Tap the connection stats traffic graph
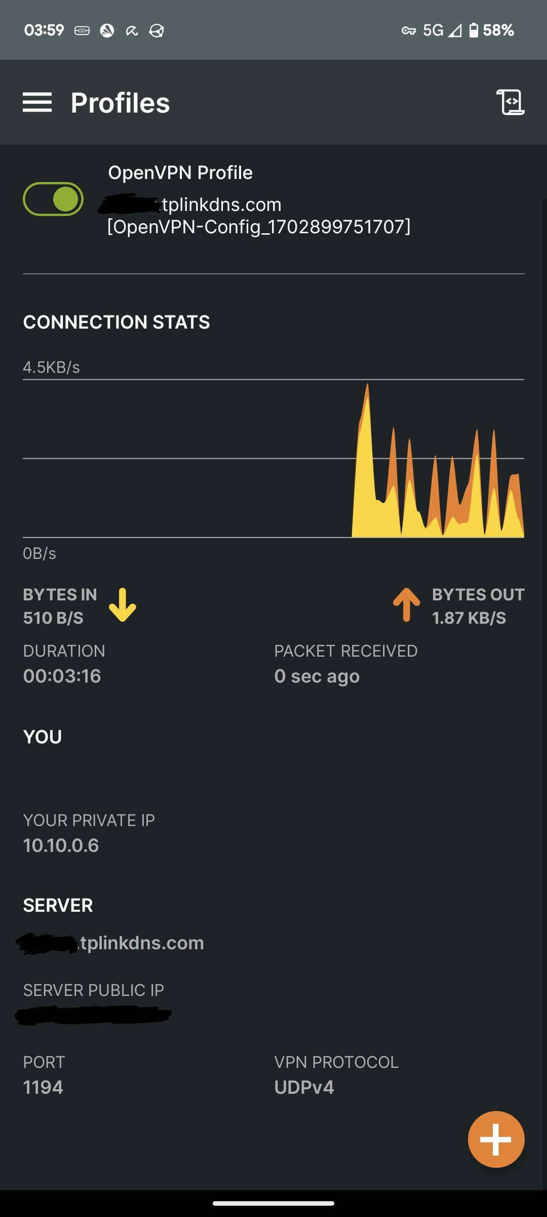The image size is (547, 1217). 273,458
